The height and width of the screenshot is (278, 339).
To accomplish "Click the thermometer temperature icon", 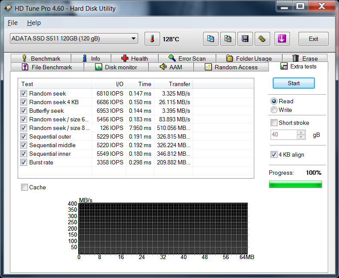I will [x=152, y=39].
